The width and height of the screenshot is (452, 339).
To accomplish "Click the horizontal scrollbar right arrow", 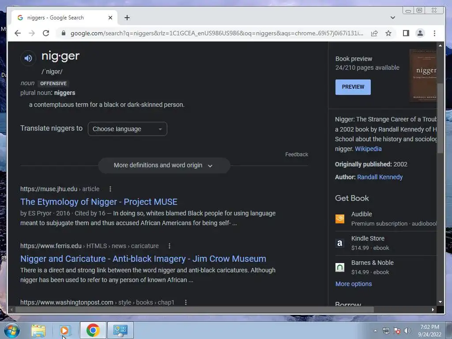I will [x=433, y=309].
